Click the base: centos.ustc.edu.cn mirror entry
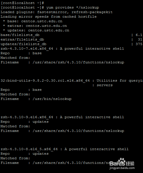 pyautogui.click(x=33, y=21)
